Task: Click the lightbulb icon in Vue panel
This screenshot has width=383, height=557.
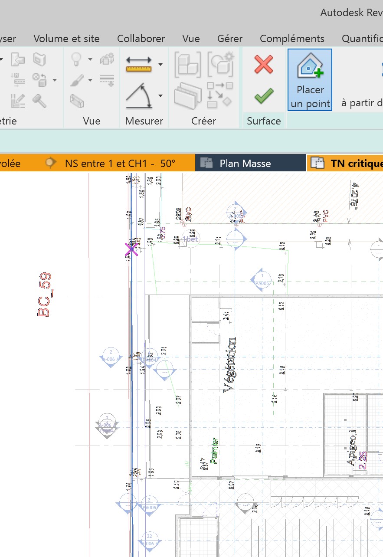Action: (76, 59)
